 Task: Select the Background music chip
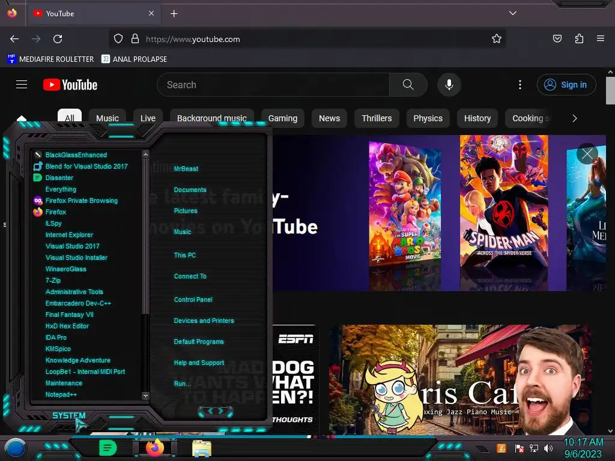pos(212,118)
